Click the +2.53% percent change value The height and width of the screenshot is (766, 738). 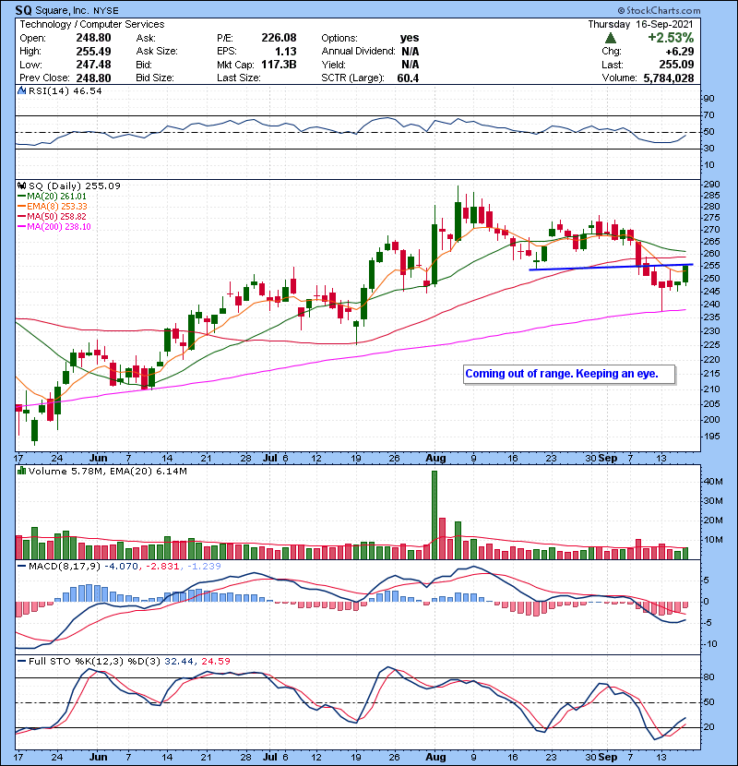tap(671, 38)
